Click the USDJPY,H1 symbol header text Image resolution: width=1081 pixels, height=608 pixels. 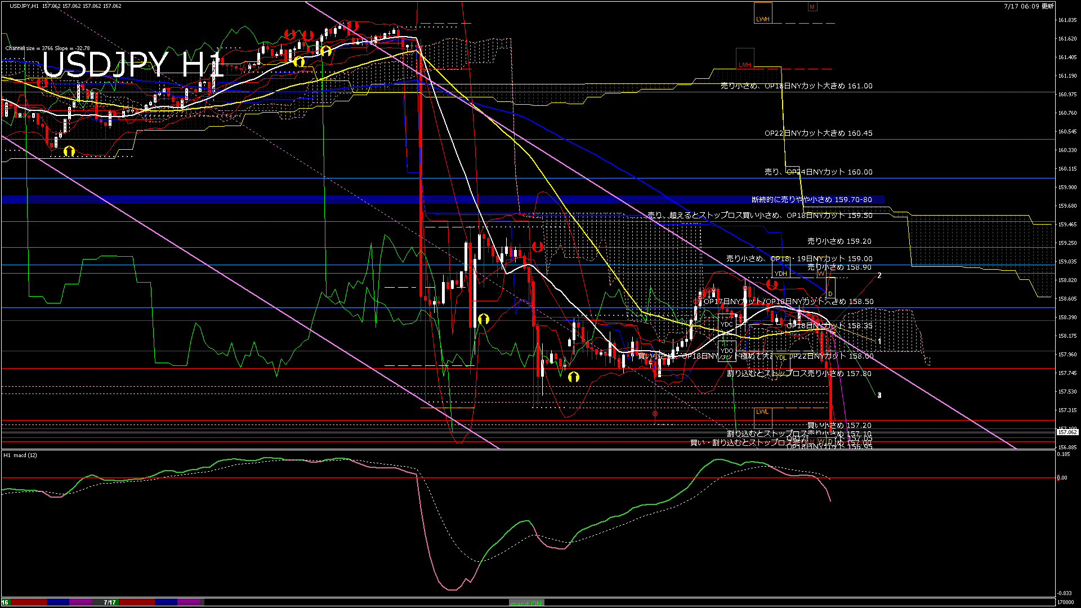(25, 6)
